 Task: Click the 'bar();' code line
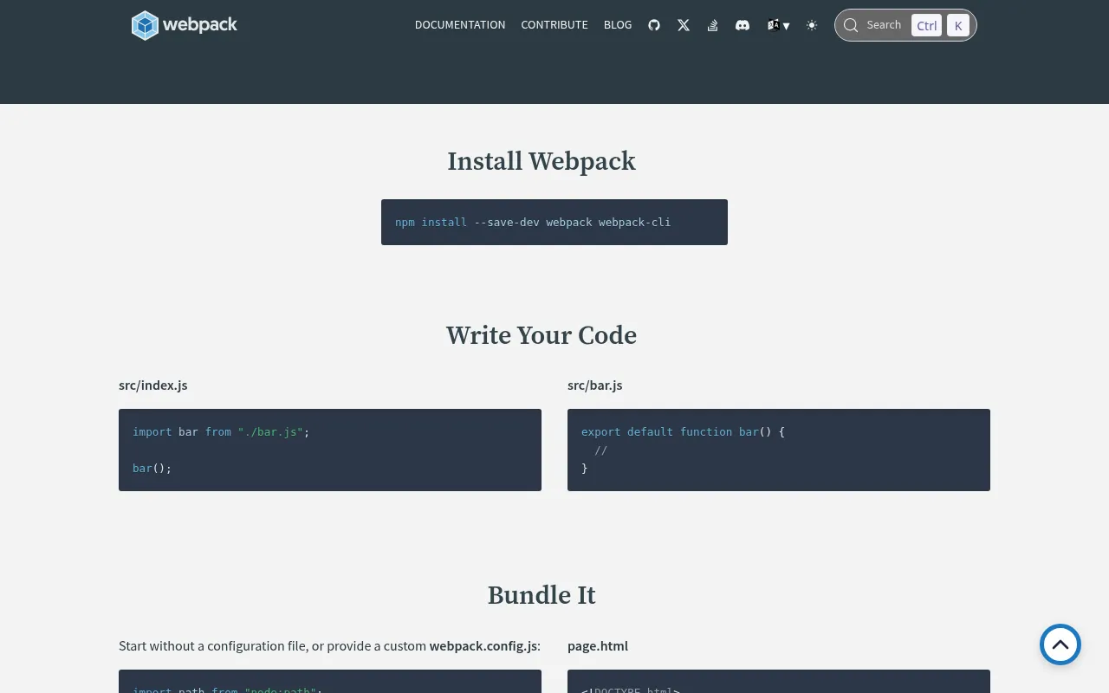pyautogui.click(x=152, y=468)
